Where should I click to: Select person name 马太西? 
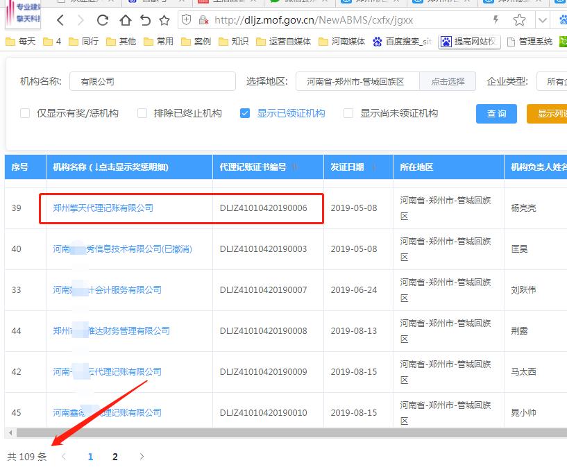coord(523,371)
